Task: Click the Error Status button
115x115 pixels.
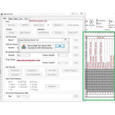Action: (x=52, y=75)
